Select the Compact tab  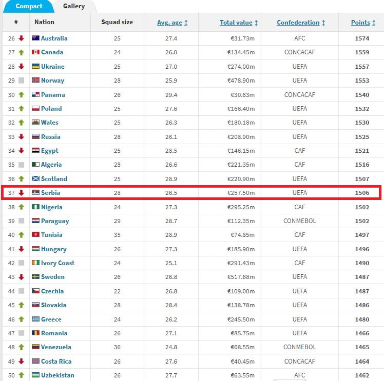29,6
